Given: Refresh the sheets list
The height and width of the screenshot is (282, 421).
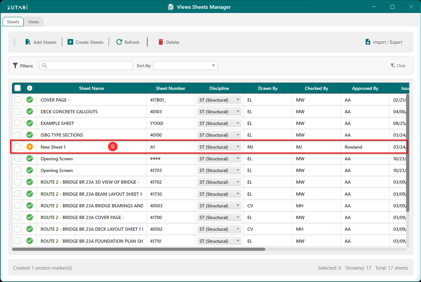Looking at the screenshot, I should [x=128, y=42].
